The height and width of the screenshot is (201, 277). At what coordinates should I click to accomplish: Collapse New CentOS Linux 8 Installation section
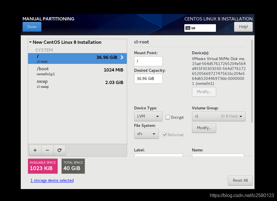coord(30,42)
